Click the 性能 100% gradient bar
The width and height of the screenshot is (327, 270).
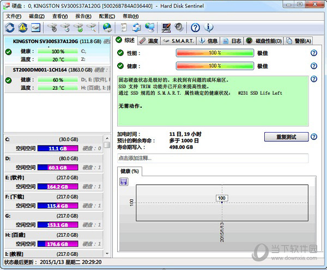[215, 53]
